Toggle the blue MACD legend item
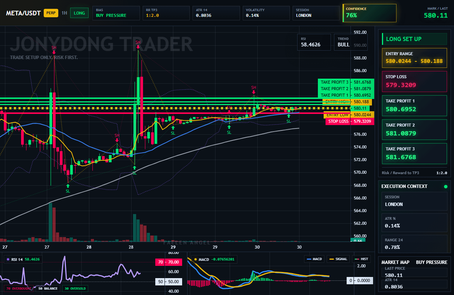 point(314,259)
